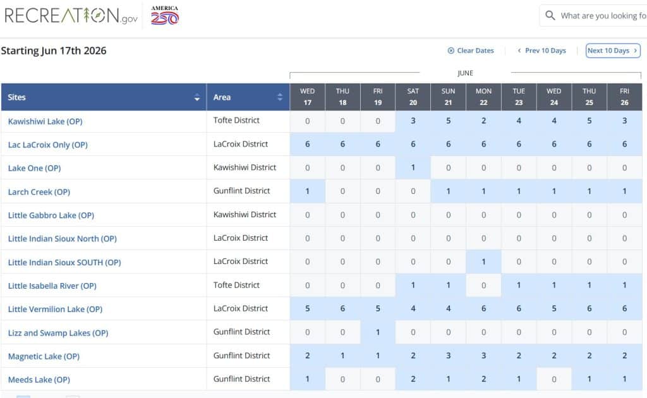Sort by the Area column arrows
The height and width of the screenshot is (398, 647).
(x=280, y=97)
